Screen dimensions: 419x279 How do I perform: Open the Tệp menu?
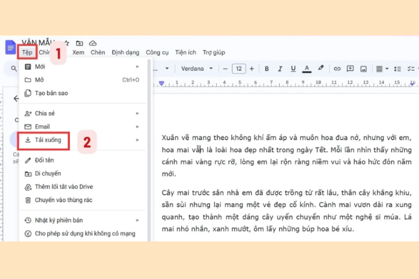[27, 53]
